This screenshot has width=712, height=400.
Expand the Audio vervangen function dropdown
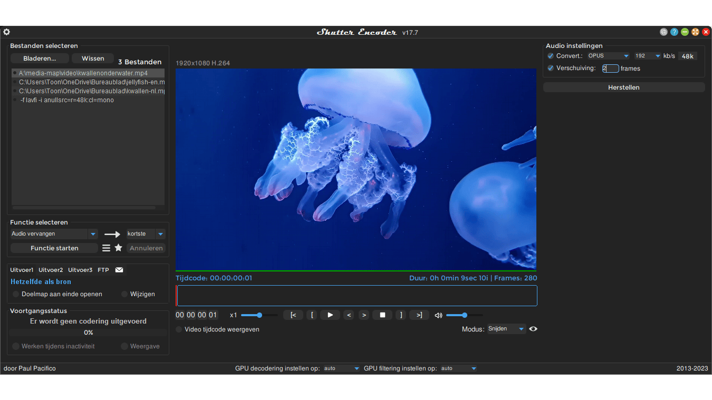[x=93, y=234]
